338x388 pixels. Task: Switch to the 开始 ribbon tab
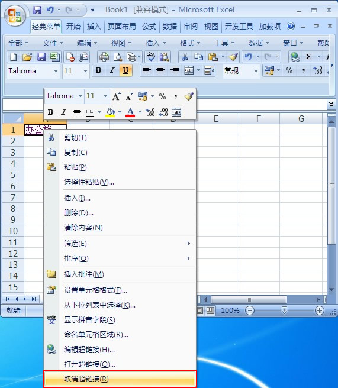[x=73, y=26]
